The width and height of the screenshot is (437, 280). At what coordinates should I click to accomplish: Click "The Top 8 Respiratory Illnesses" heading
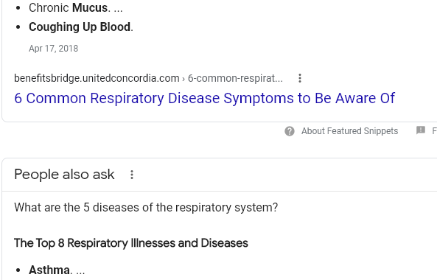pyautogui.click(x=131, y=243)
